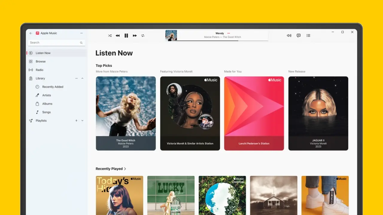
Task: Go to Radio in the sidebar
Action: (39, 70)
